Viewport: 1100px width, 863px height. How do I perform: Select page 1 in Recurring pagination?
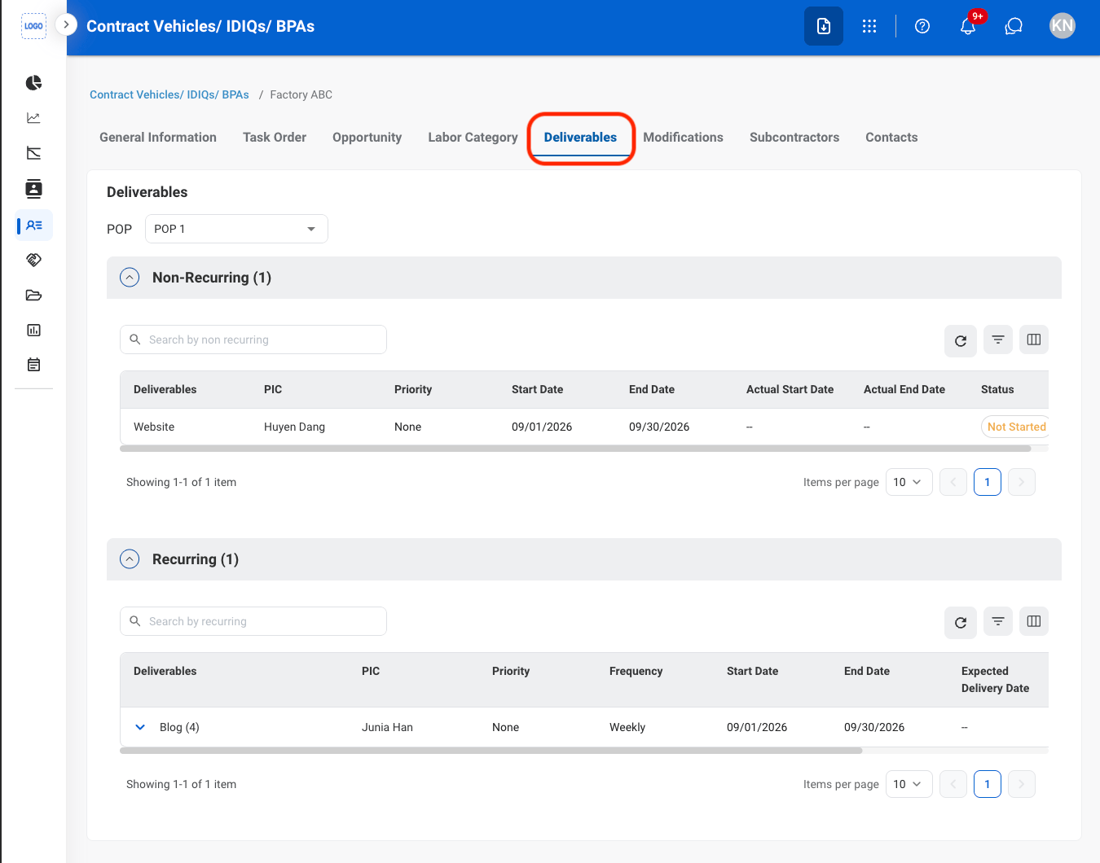(988, 784)
